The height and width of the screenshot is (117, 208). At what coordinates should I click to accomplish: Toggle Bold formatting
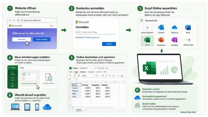pyautogui.click(x=103, y=76)
